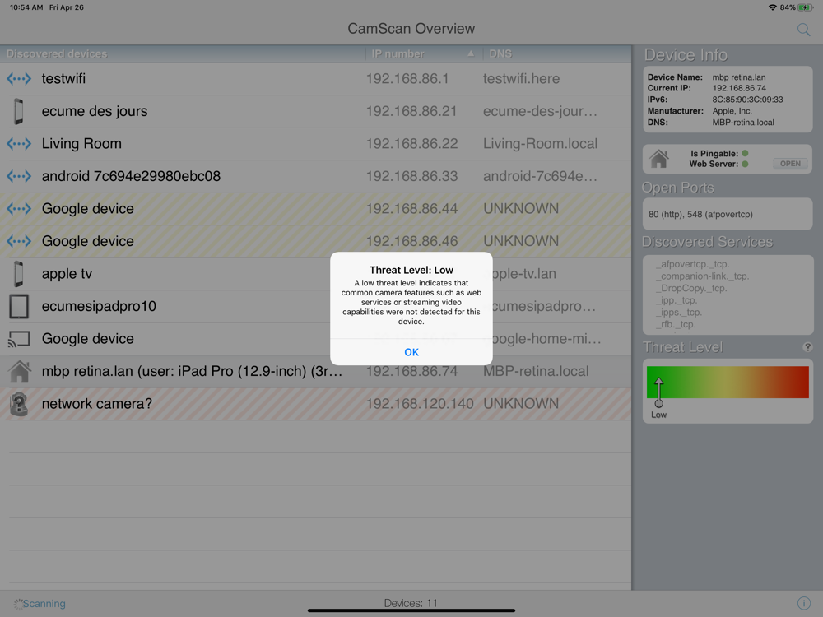823x617 pixels.
Task: Tap the info icon in bottom bar
Action: pyautogui.click(x=803, y=603)
